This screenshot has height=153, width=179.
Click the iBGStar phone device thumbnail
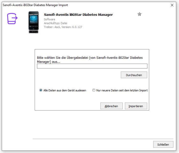tap(34, 22)
